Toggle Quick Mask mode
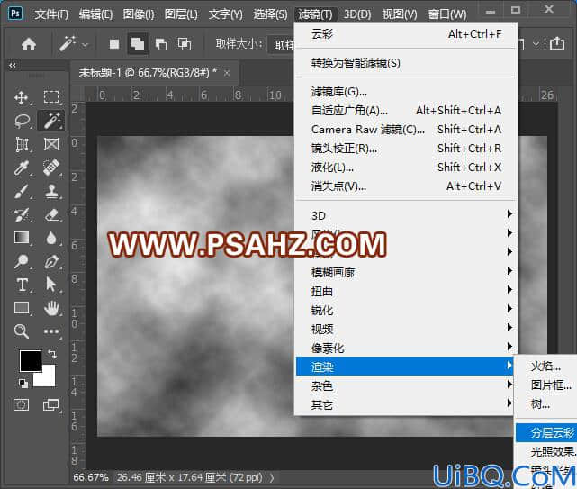577x489 pixels. (x=22, y=405)
